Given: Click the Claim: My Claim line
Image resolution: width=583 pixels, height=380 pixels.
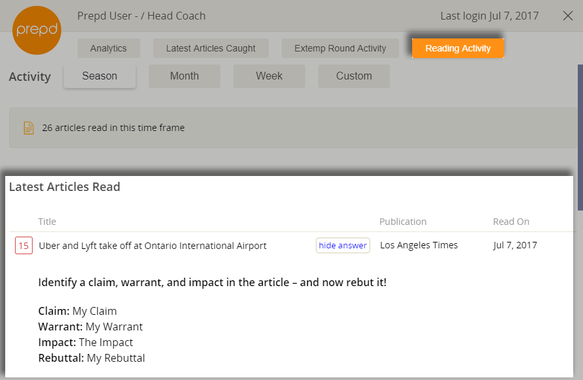Looking at the screenshot, I should [x=78, y=311].
